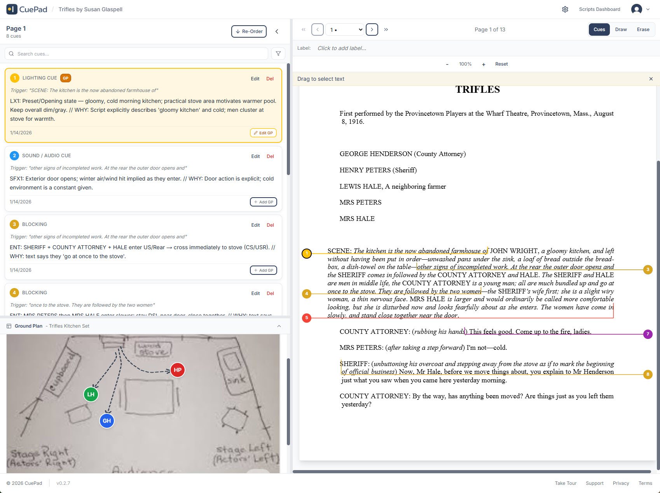Screen dimensions: 660x493
Task: Click the label field to add a label
Action: click(x=341, y=48)
